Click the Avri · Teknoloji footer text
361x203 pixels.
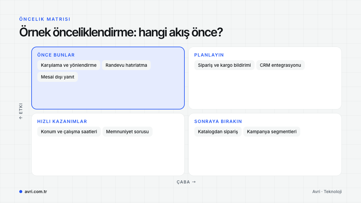[327, 192]
